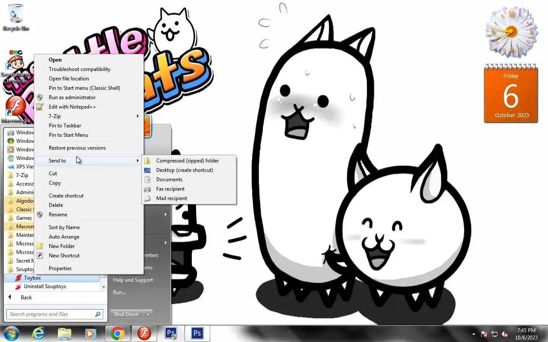This screenshot has height=342, width=548.
Task: Select the New Shortcut entry
Action: pos(89,256)
